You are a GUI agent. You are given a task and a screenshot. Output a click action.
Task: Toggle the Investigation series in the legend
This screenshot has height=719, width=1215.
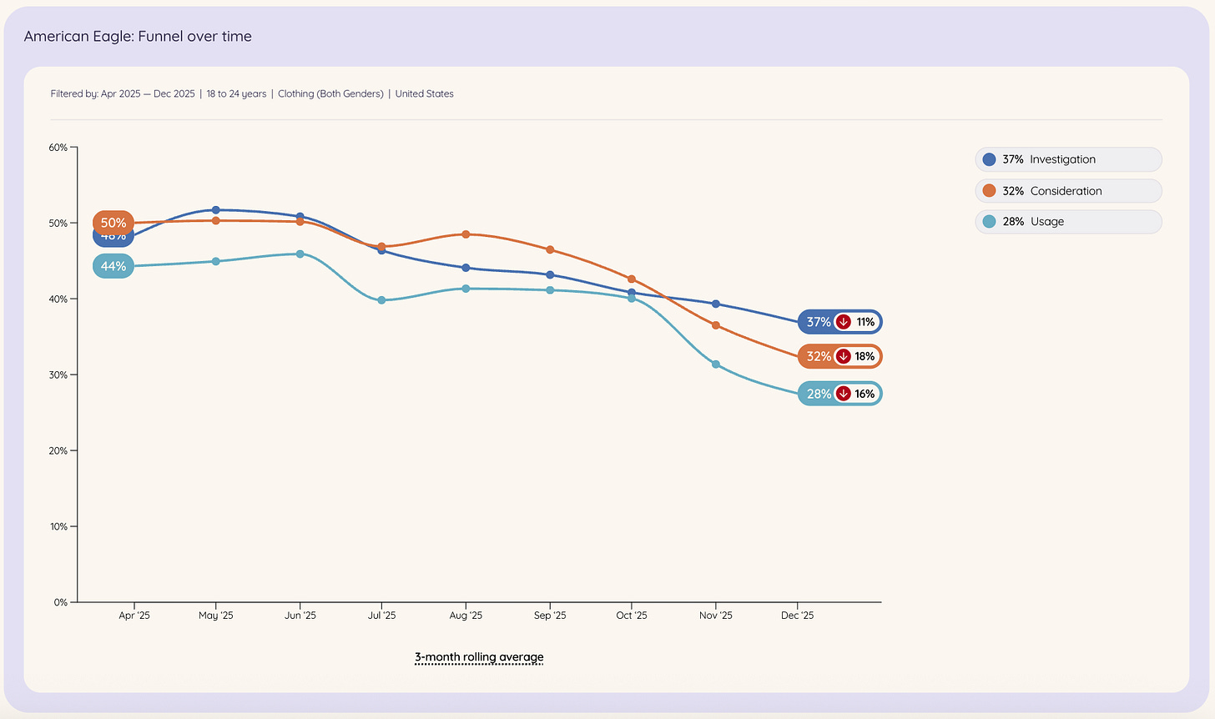(1068, 159)
